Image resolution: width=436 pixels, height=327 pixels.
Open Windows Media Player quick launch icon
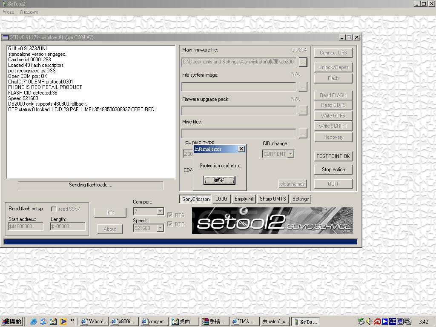point(63,321)
